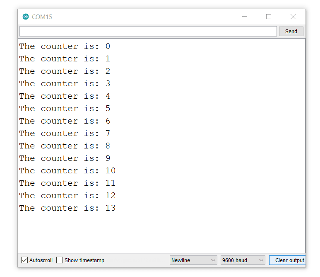Click the COM15 window title text

(x=42, y=17)
